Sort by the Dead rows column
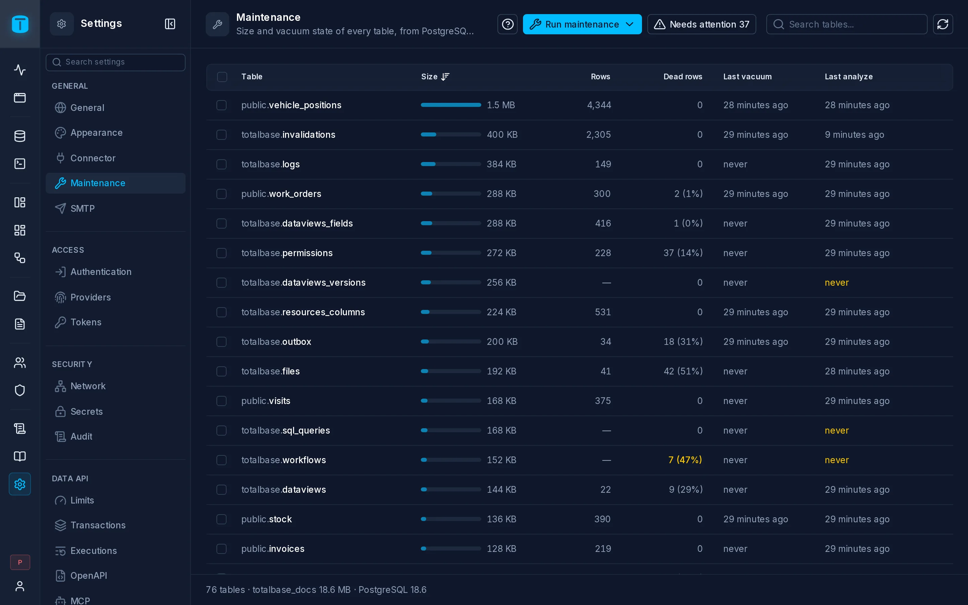Viewport: 968px width, 605px height. [x=682, y=76]
